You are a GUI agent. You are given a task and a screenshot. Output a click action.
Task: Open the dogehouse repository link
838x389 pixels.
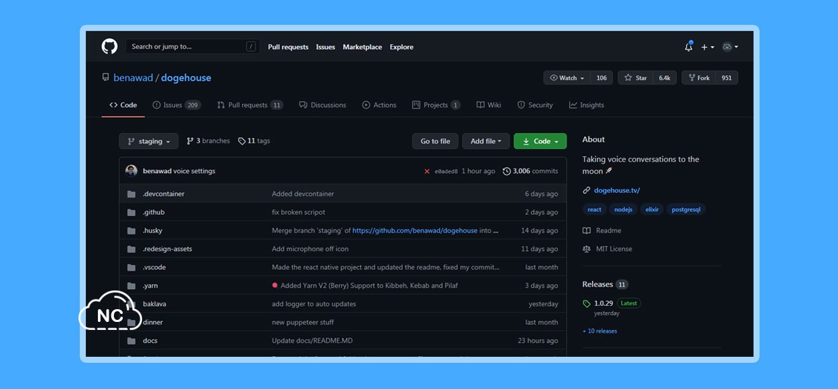[186, 78]
